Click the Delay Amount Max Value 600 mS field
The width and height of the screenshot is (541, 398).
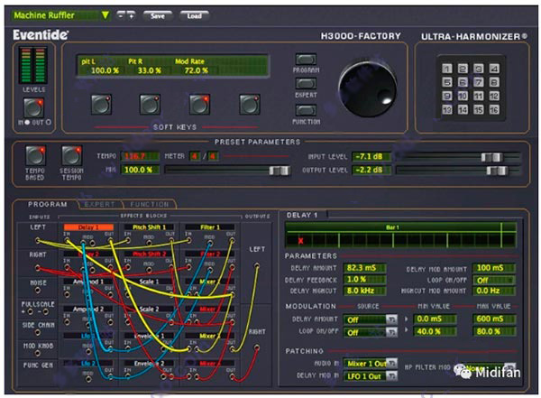pos(494,319)
